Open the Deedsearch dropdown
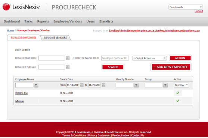The image size is (208, 138). pos(186,7)
